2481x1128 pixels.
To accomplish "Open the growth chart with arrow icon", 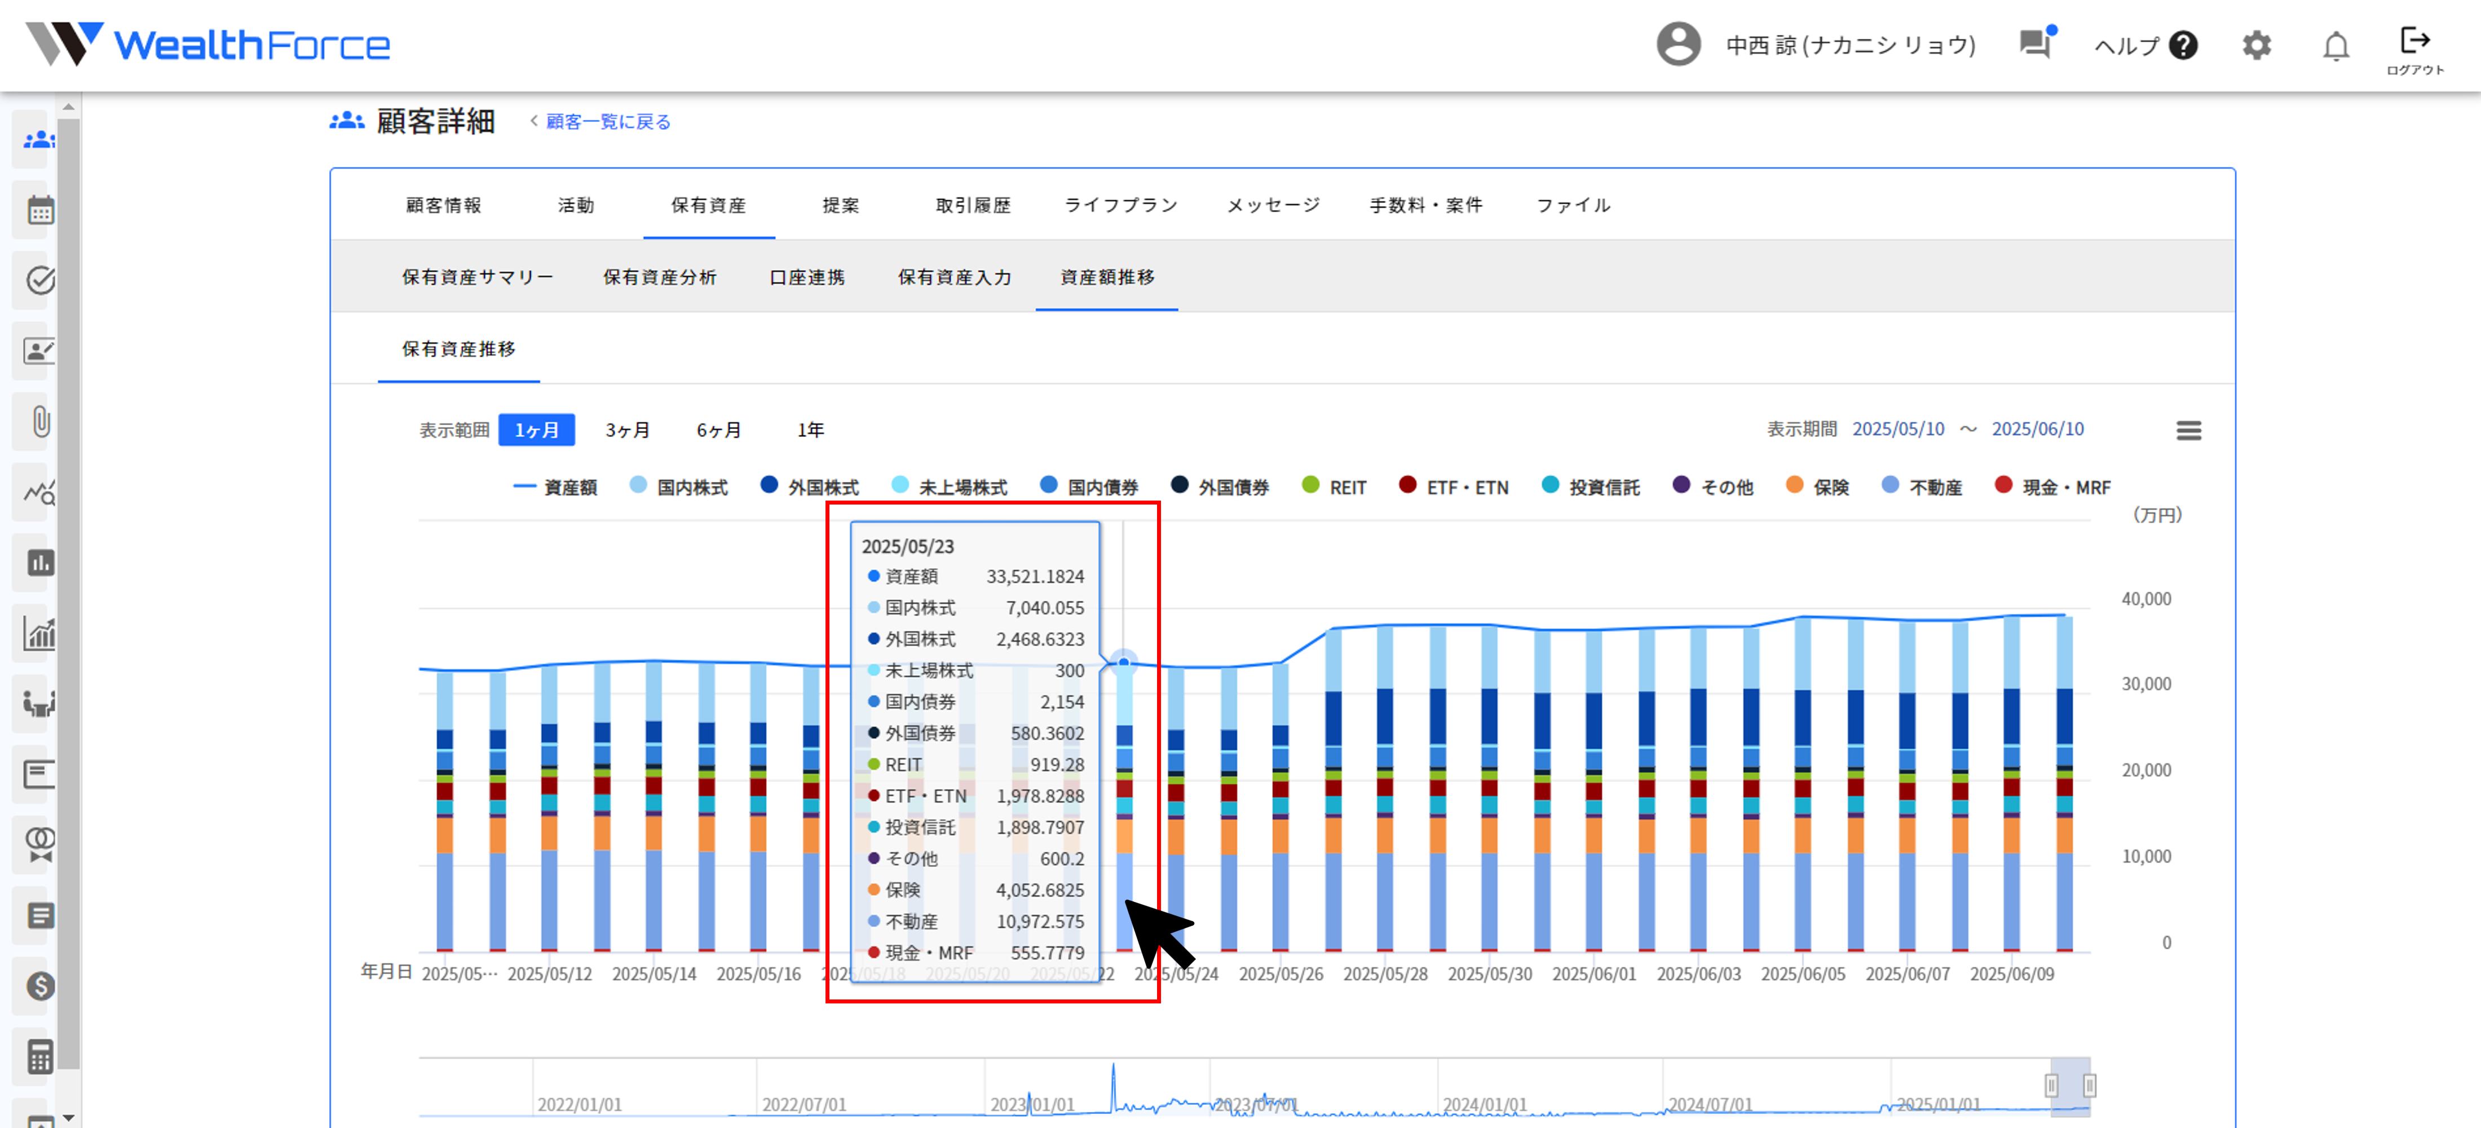I will [x=39, y=633].
